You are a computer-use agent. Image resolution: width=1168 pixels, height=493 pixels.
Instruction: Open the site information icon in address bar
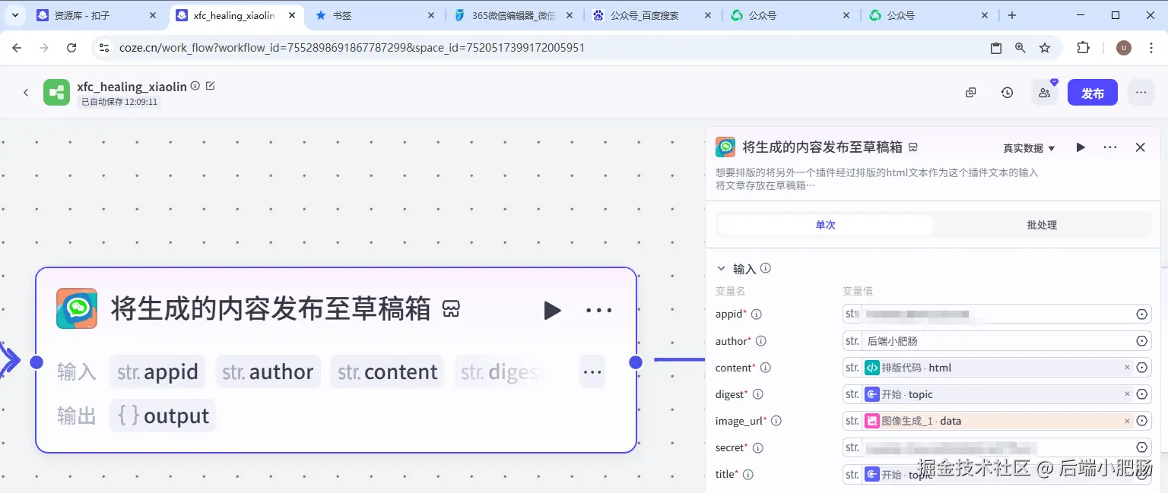104,48
